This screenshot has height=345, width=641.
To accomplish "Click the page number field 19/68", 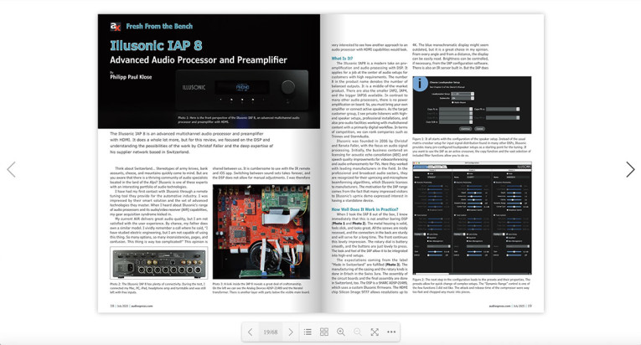I will (270, 332).
